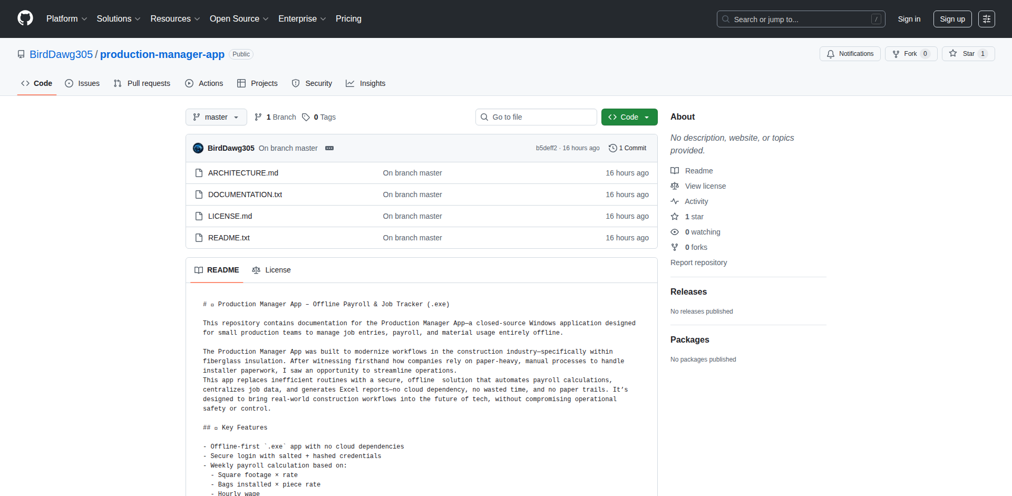Click the Notifications bell button
This screenshot has height=496, width=1012.
(850, 54)
